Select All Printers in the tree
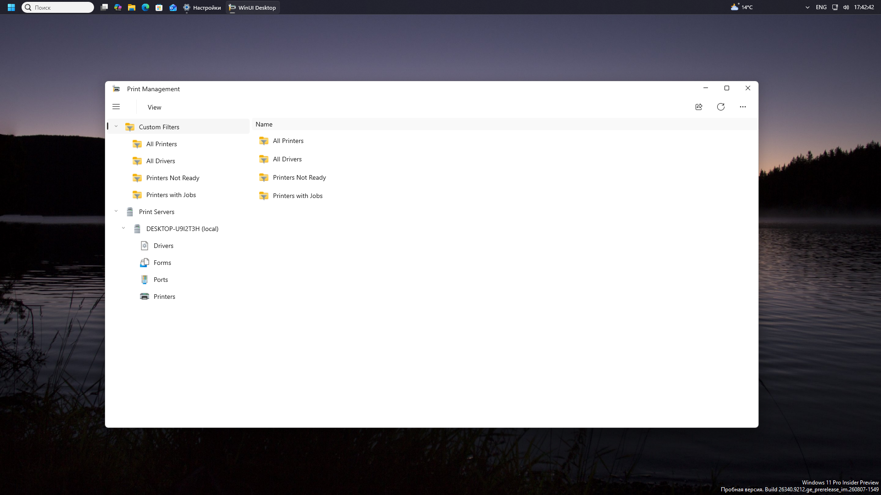881x495 pixels. pos(179,144)
